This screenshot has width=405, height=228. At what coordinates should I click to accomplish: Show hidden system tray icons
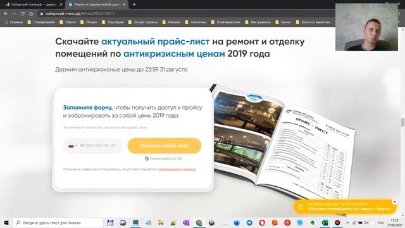tap(347, 222)
